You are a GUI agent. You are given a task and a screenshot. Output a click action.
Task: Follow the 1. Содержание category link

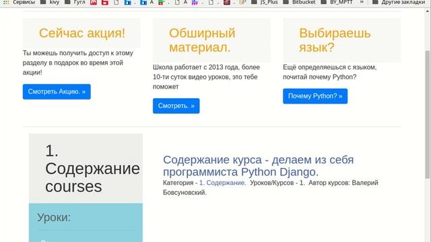222,183
